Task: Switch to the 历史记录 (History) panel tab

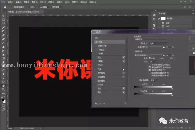Action: tap(162, 13)
